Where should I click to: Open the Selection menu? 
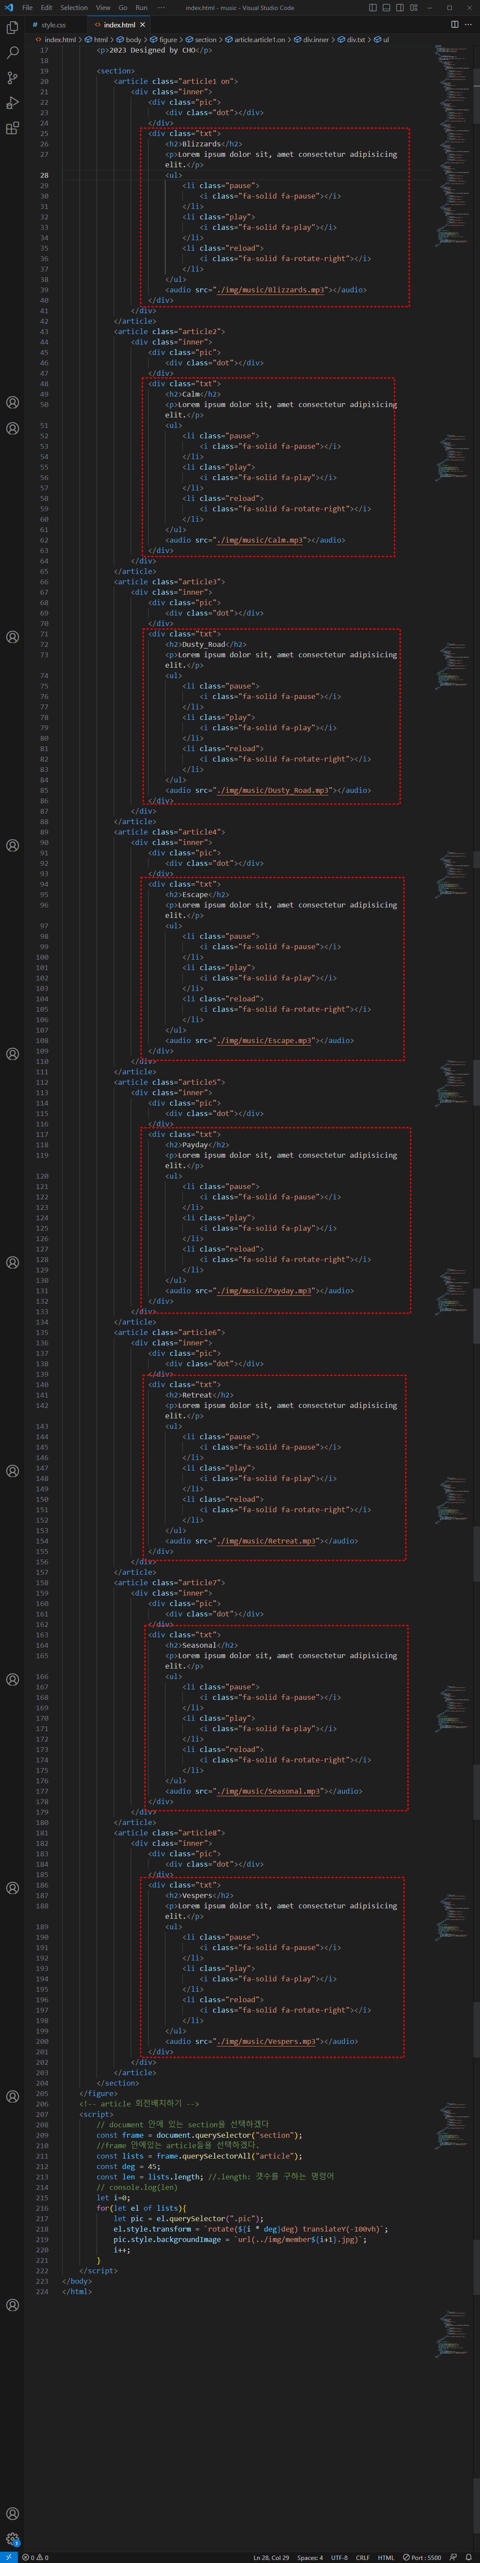(x=73, y=7)
